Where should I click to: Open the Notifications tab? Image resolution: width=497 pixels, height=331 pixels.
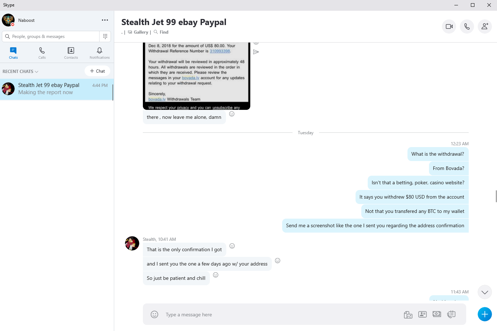(x=100, y=53)
